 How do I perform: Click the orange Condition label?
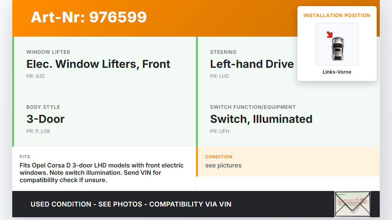[219, 157]
